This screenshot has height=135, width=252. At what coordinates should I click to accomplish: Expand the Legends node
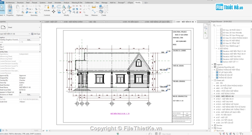(x=212, y=64)
